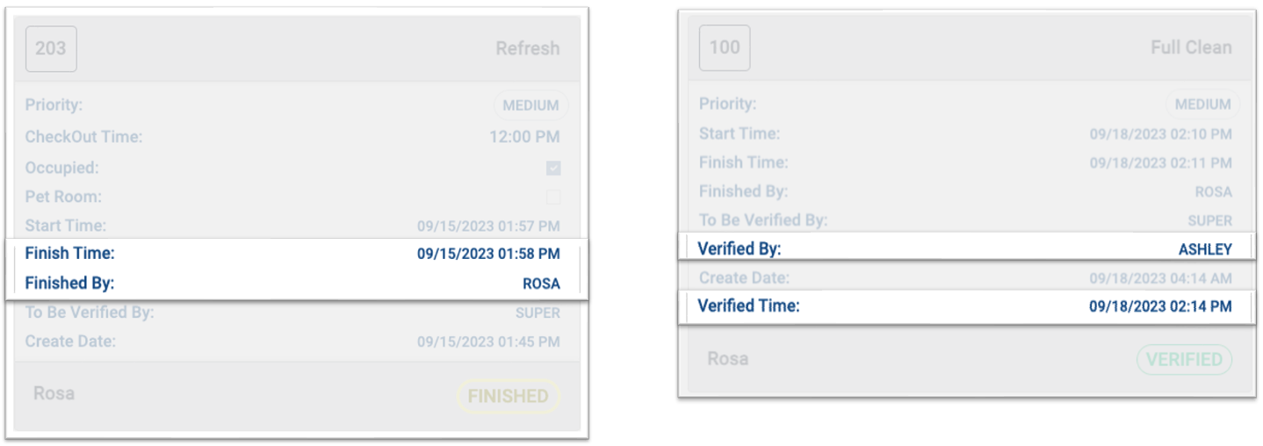The width and height of the screenshot is (1263, 446).
Task: Click the CheckOut Time 12:00 PM value
Action: [524, 138]
